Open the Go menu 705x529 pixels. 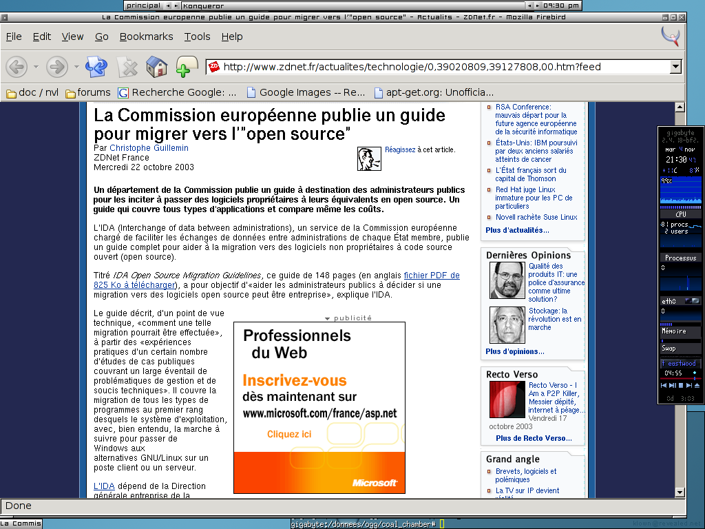(102, 37)
